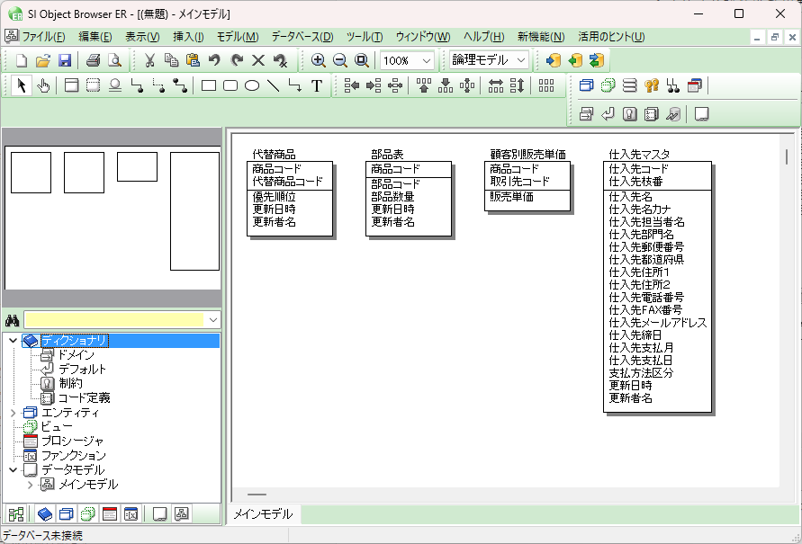Zoom out with the minus magnifier
The image size is (802, 544).
tap(339, 60)
